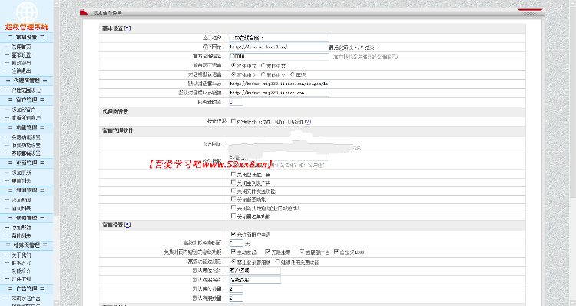Open 更新列表 in the sidebar

point(22,181)
